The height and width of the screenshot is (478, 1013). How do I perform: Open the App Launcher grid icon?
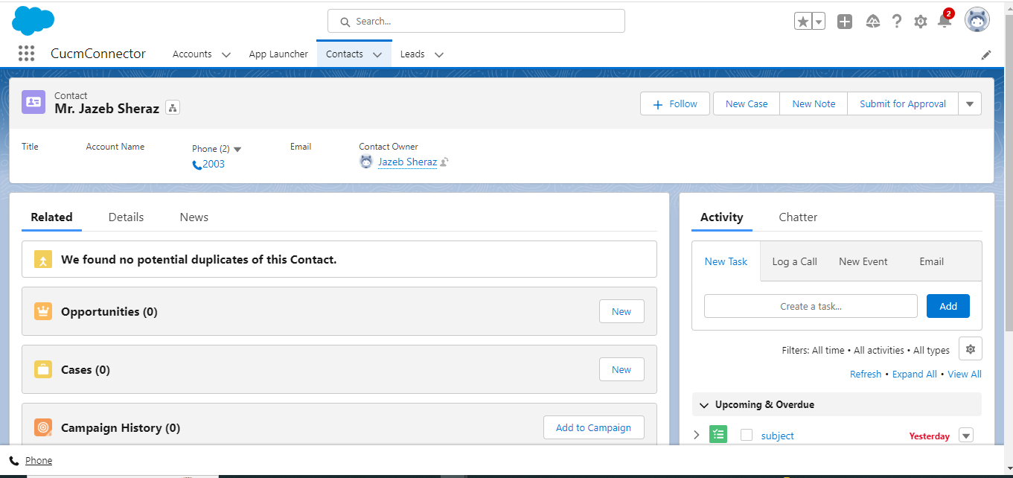click(x=27, y=54)
